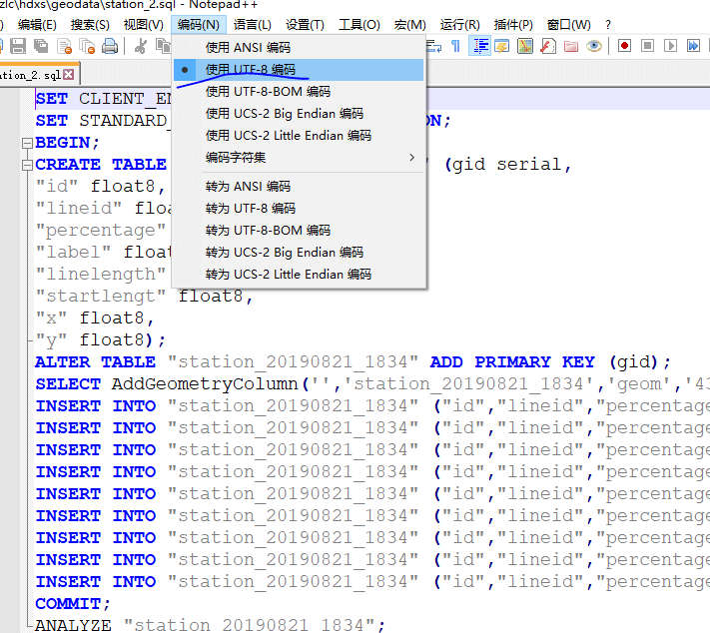Click the Cut scissors icon
710x633 pixels.
(x=140, y=46)
